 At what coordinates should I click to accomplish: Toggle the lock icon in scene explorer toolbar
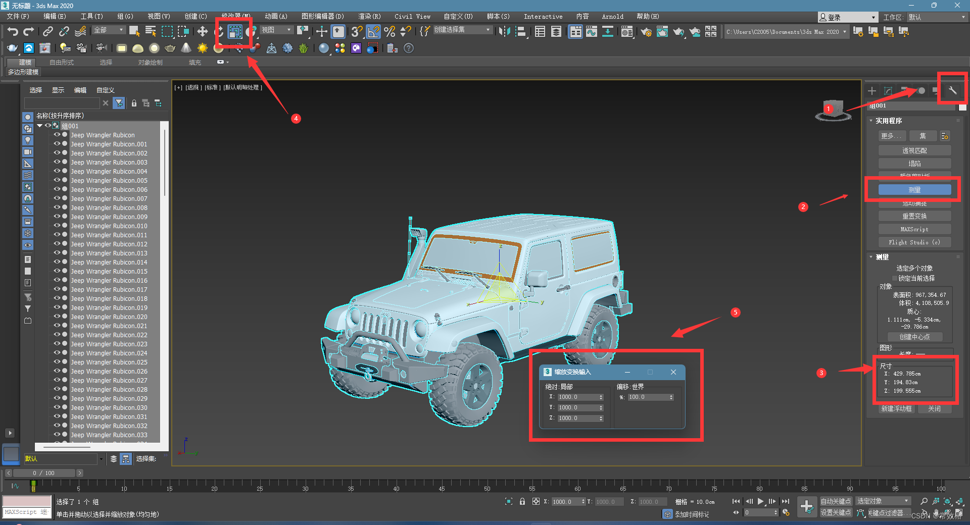tap(134, 103)
